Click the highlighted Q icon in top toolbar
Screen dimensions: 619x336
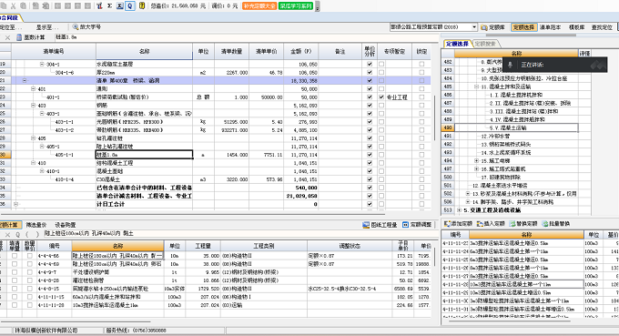click(130, 6)
